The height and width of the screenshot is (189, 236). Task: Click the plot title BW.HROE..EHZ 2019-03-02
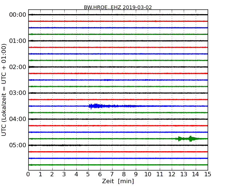[x=118, y=7]
